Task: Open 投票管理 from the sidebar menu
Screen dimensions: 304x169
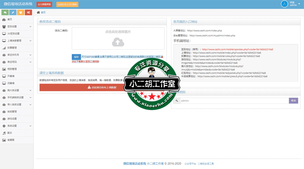Action: 12,48
